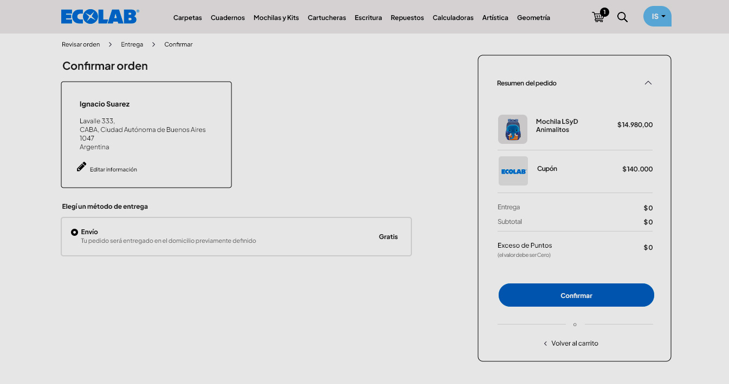729x384 pixels.
Task: Open the Carpetas menu
Action: 188,18
